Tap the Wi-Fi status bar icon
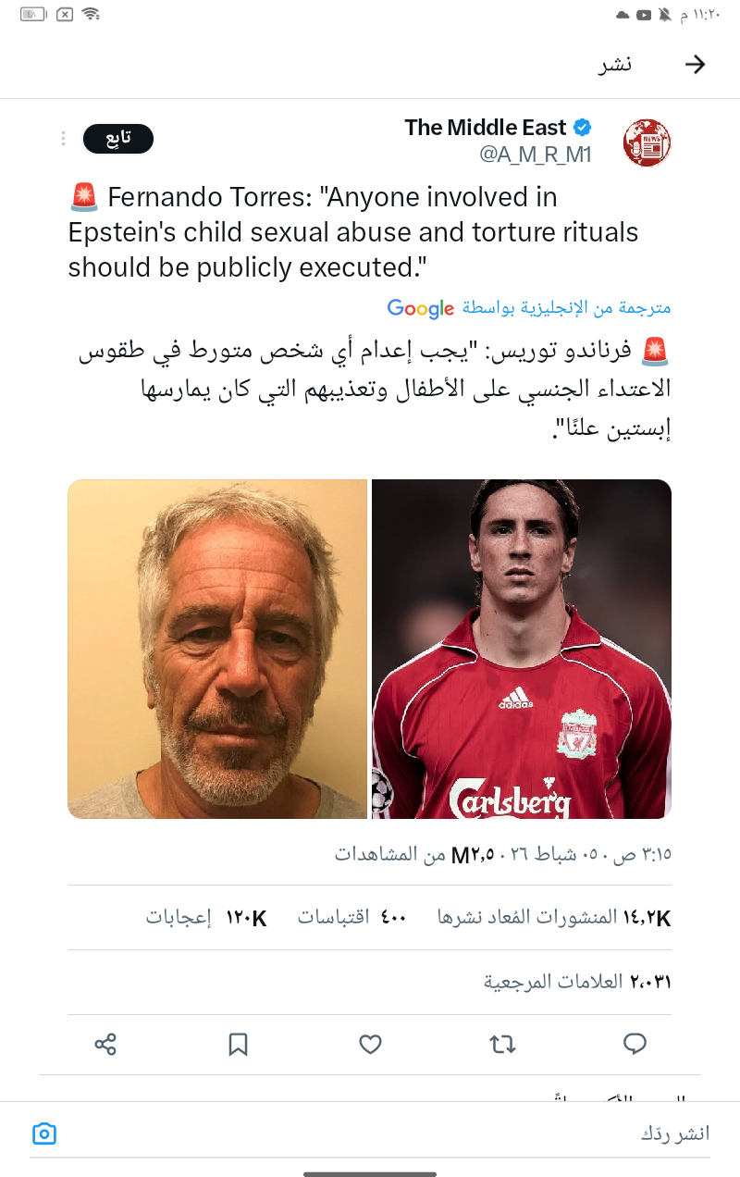Screen dimensions: 740x1177 91,14
